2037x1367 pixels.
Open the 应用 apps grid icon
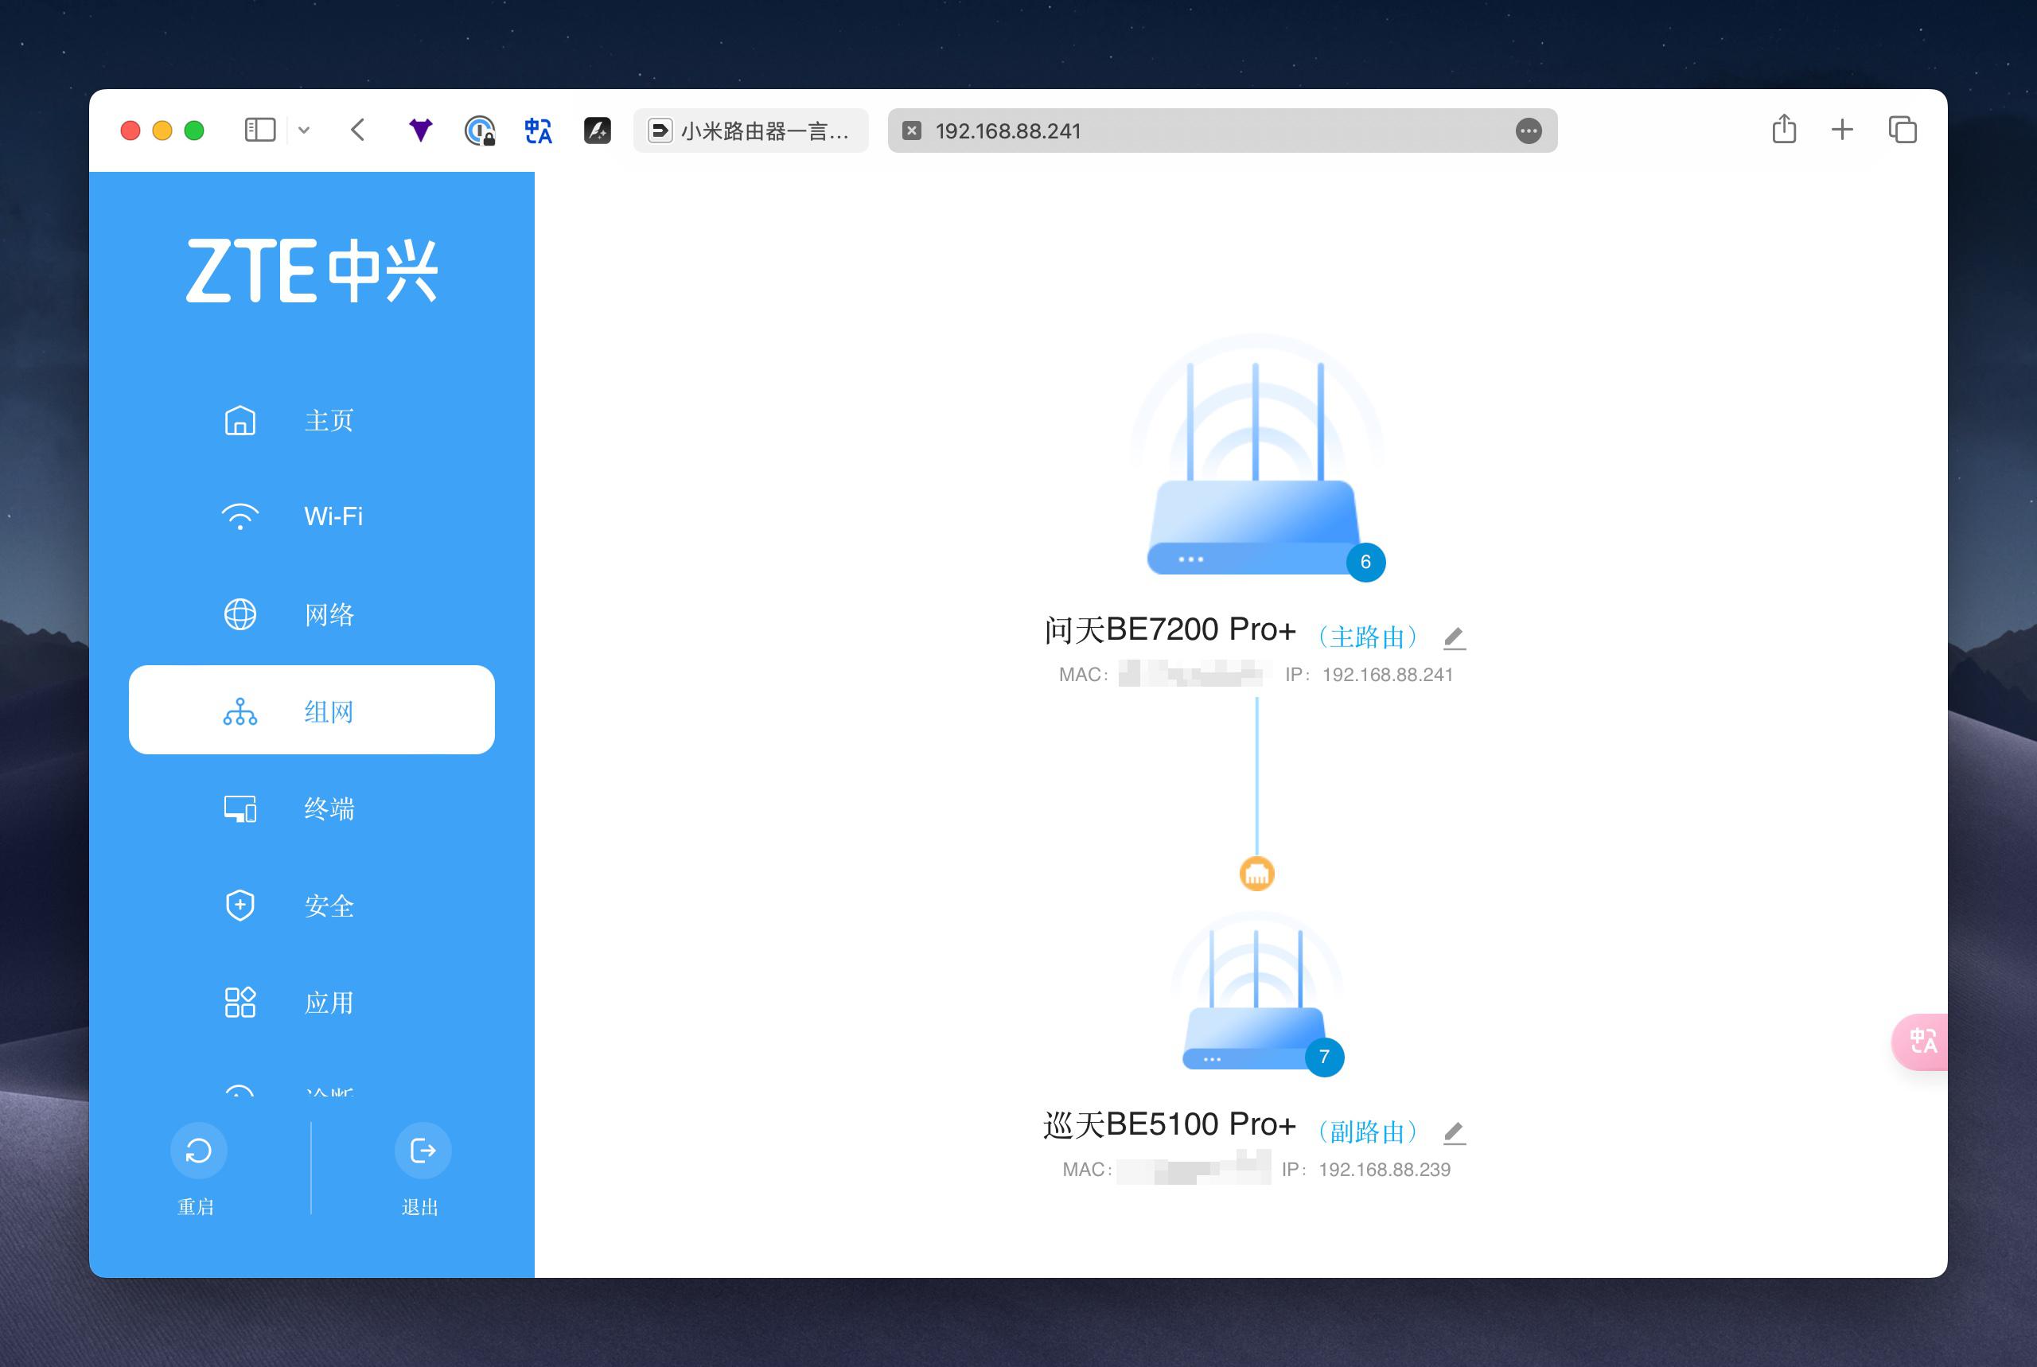240,1003
